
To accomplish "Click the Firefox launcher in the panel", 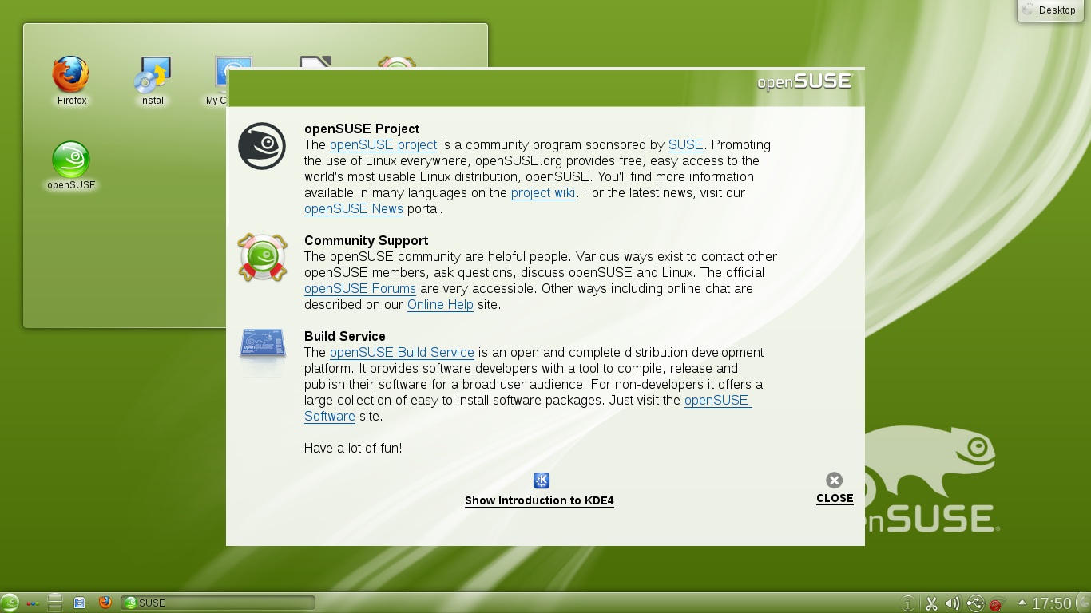I will (105, 603).
